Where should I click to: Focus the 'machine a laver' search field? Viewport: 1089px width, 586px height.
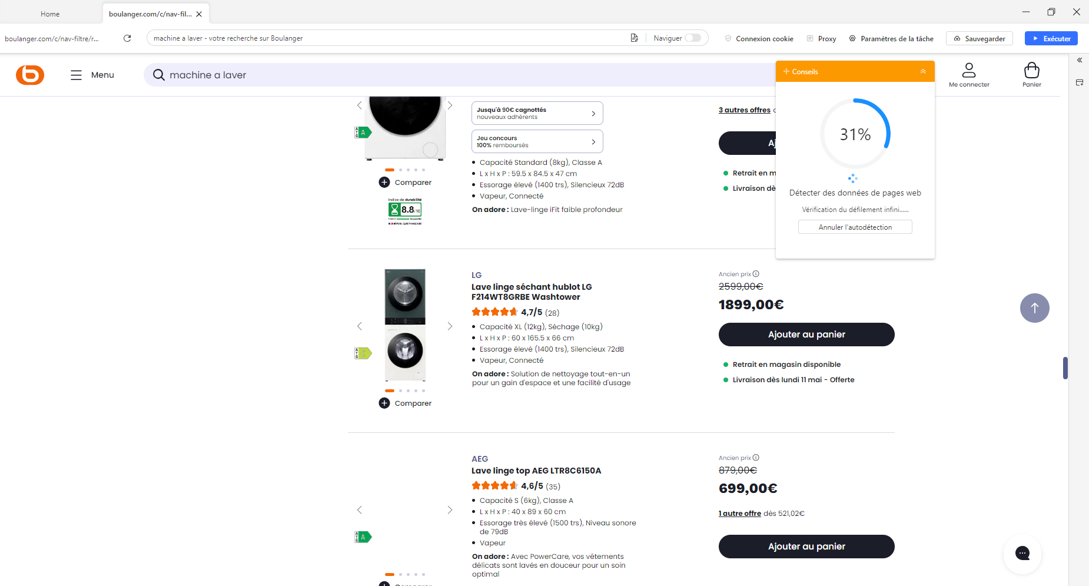(x=459, y=75)
